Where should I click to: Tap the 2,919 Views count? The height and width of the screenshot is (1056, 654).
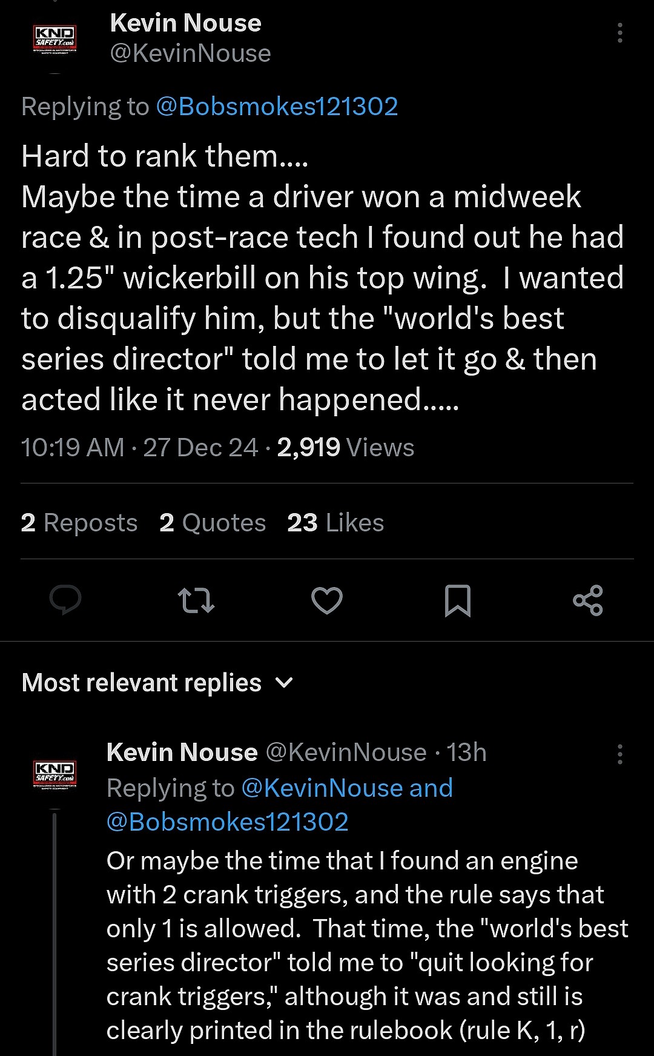(345, 448)
